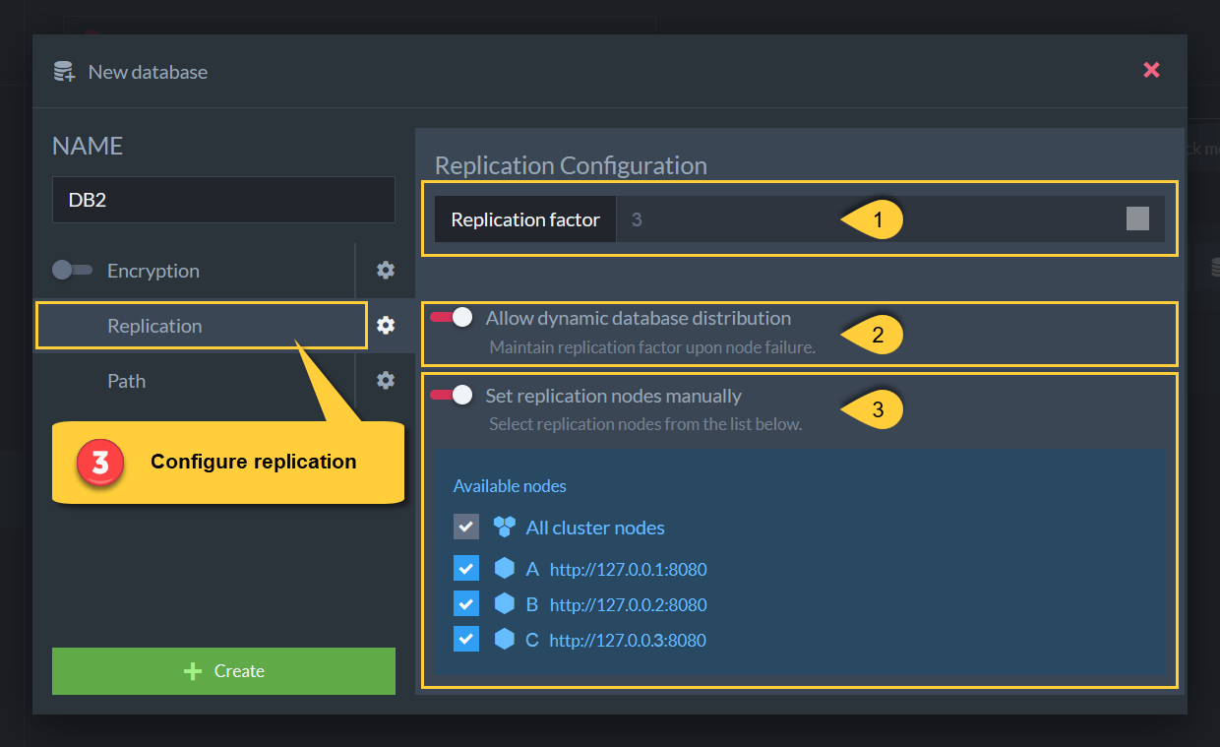Image resolution: width=1220 pixels, height=747 pixels.
Task: Create the new database
Action: [x=223, y=671]
